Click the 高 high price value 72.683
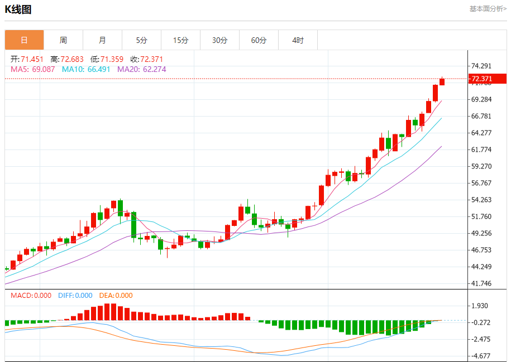The width and height of the screenshot is (511, 362). pyautogui.click(x=74, y=59)
